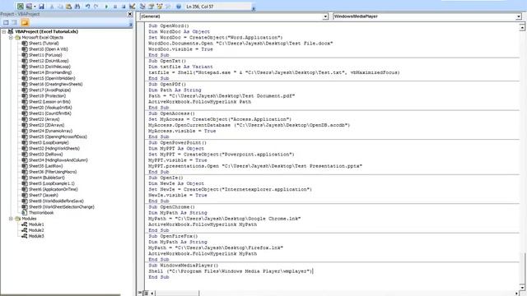Close the Project - VBAProject pane
The height and width of the screenshot is (296, 527).
click(x=130, y=14)
